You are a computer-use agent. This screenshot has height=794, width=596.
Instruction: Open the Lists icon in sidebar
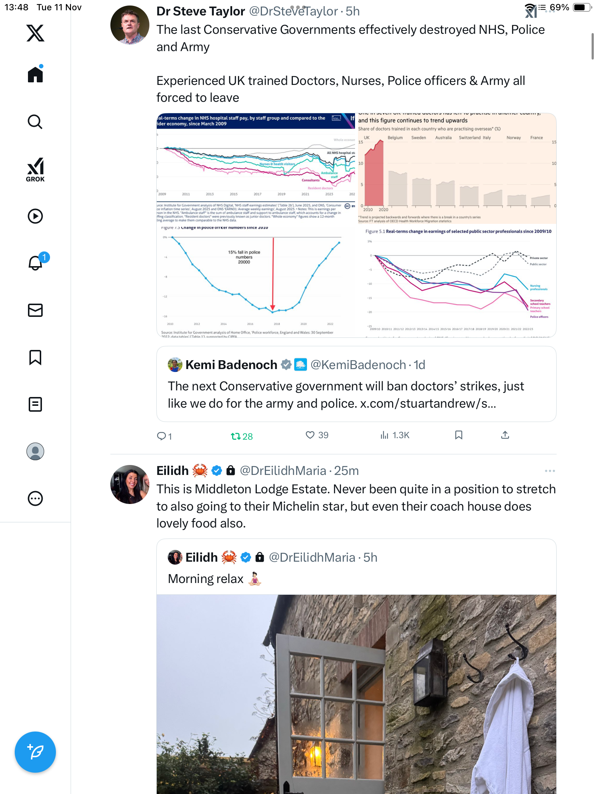click(35, 404)
